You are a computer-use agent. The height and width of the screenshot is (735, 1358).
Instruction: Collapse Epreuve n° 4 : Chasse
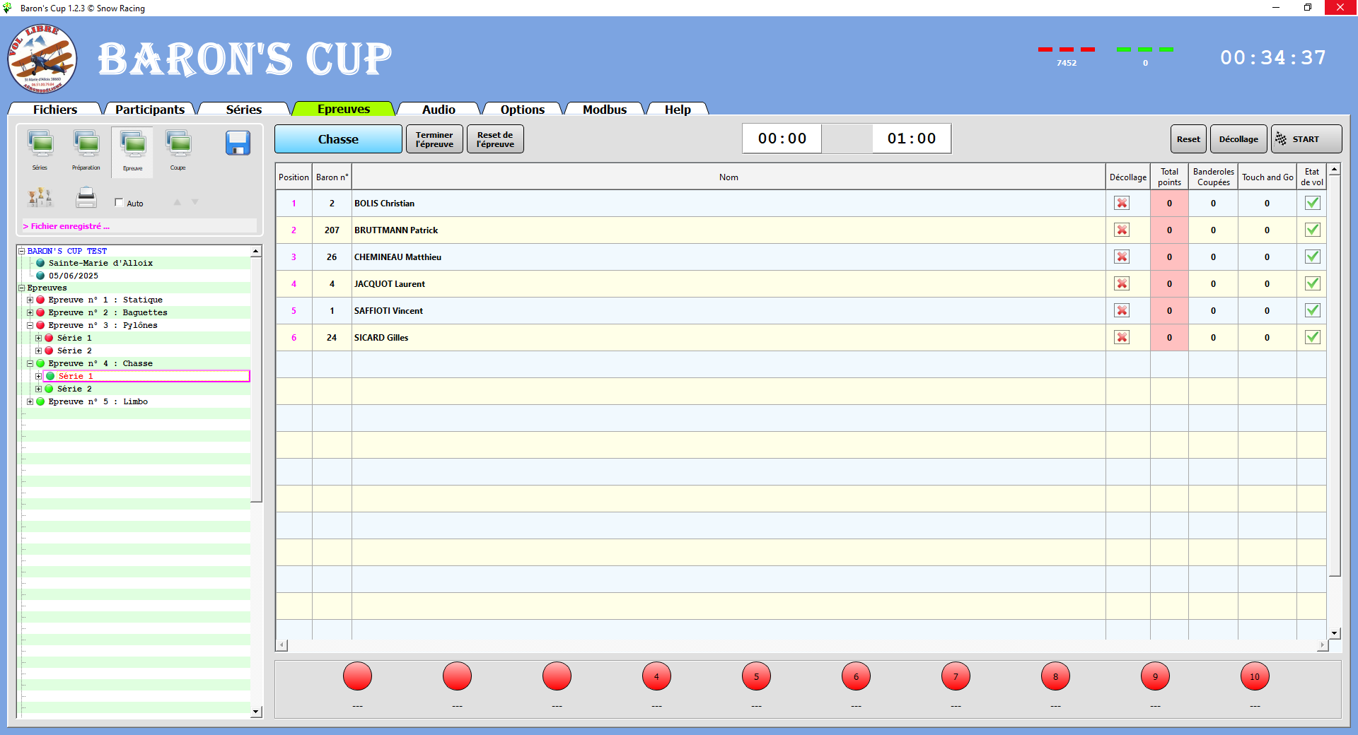pyautogui.click(x=30, y=363)
